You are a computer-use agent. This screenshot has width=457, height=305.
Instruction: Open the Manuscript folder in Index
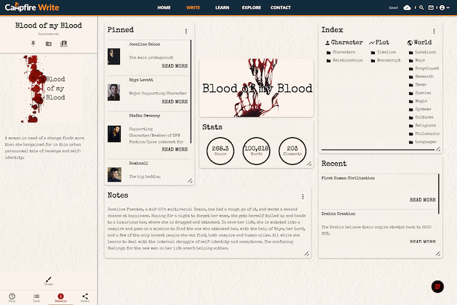[x=386, y=61]
